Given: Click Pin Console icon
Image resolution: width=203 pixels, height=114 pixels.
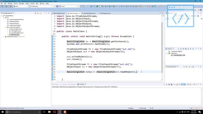Looking at the screenshot, I should (188, 85).
